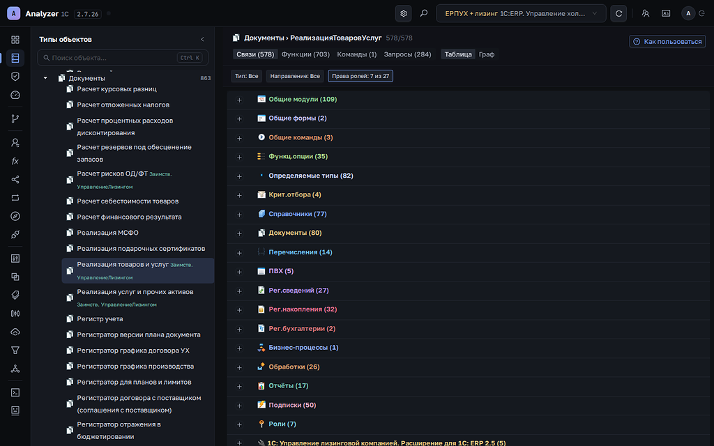This screenshot has width=714, height=446.
Task: Click the settings gear icon in header
Action: pos(404,14)
